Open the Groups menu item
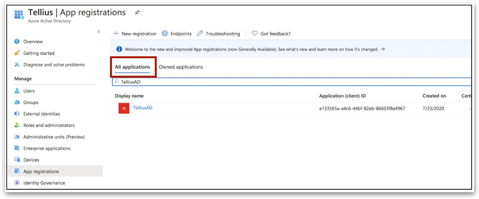Screen dimensions: 479x199 (31, 102)
